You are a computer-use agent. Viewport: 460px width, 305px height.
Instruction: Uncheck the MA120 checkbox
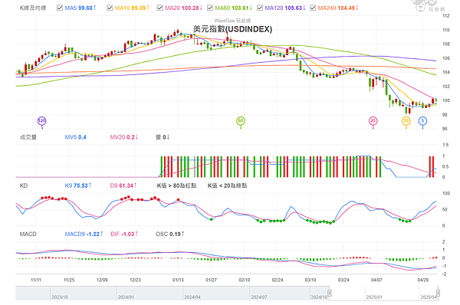(x=260, y=8)
